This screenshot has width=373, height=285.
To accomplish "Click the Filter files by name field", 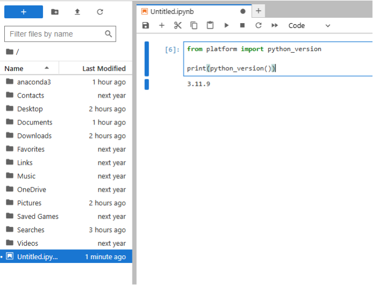I will pyautogui.click(x=57, y=34).
